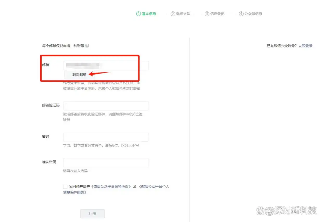Focus the 邮箱 email input field

point(106,65)
